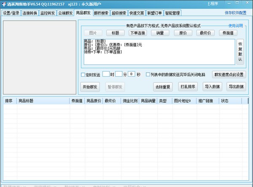Open the 连接转换 tab
The width and height of the screenshot is (253, 187).
(x=30, y=13)
